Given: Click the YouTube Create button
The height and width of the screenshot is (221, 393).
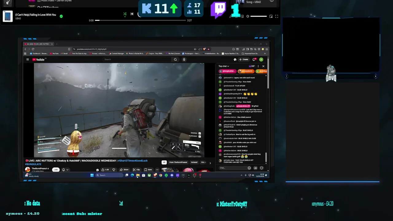Looking at the screenshot, I should pyautogui.click(x=244, y=60).
